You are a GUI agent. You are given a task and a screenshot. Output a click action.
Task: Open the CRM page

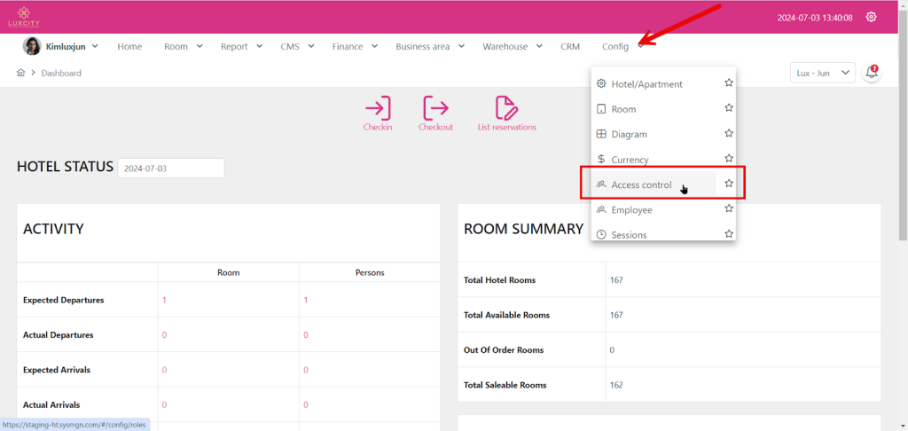pyautogui.click(x=570, y=46)
